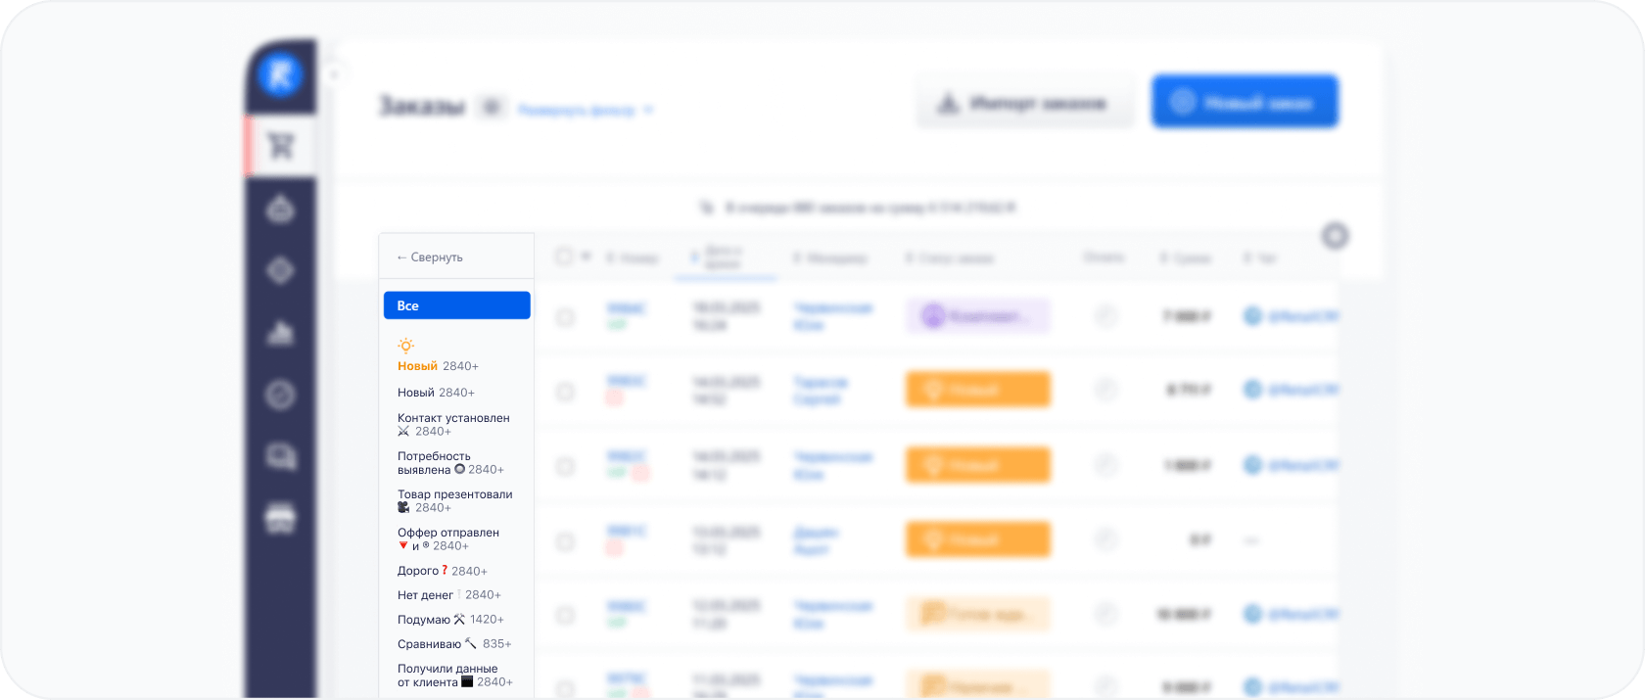The image size is (1645, 700).
Task: Expand the sidebar with the small arrow
Action: (334, 74)
